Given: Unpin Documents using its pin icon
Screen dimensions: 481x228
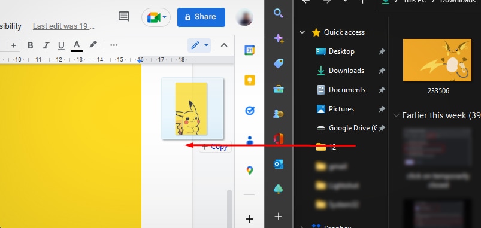Looking at the screenshot, I should (x=382, y=90).
